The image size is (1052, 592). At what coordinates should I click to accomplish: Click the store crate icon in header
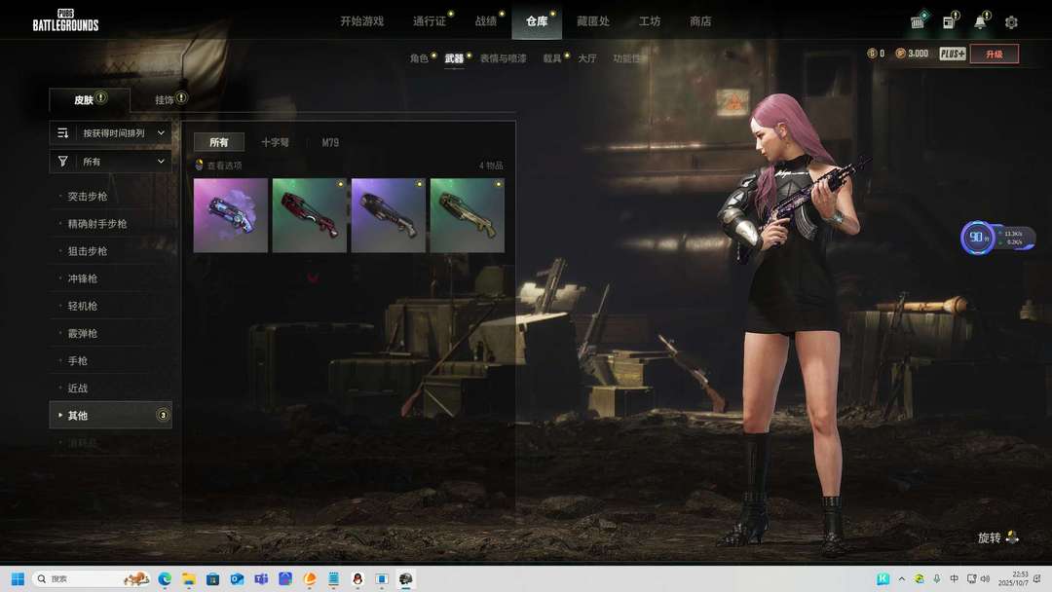[918, 21]
